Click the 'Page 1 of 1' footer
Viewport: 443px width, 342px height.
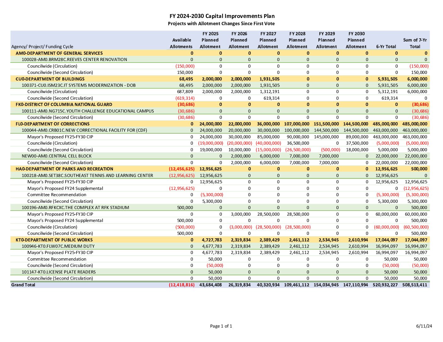point(221,326)
